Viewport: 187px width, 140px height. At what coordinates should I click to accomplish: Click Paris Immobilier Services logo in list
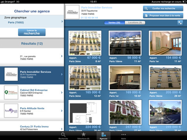(11, 74)
